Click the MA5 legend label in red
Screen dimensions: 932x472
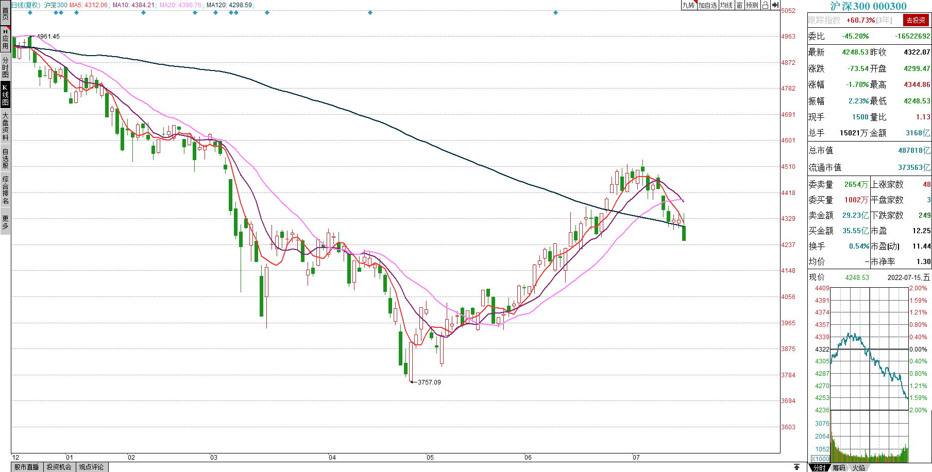click(89, 5)
